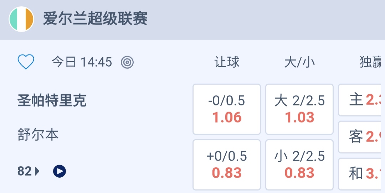
Task: Open the 舒尔本 team details
Action: pyautogui.click(x=38, y=135)
